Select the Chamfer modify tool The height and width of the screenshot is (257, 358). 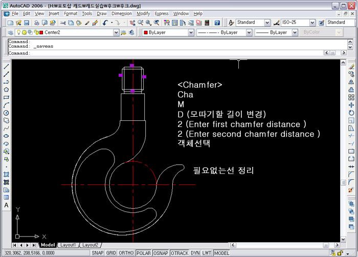[351, 175]
